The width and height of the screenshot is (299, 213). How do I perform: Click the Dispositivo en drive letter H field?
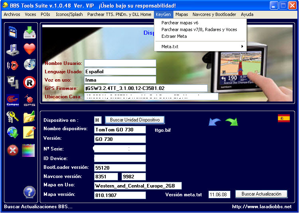(x=98, y=120)
